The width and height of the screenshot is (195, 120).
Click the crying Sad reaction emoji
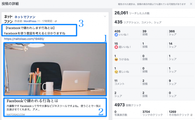pos(116,72)
